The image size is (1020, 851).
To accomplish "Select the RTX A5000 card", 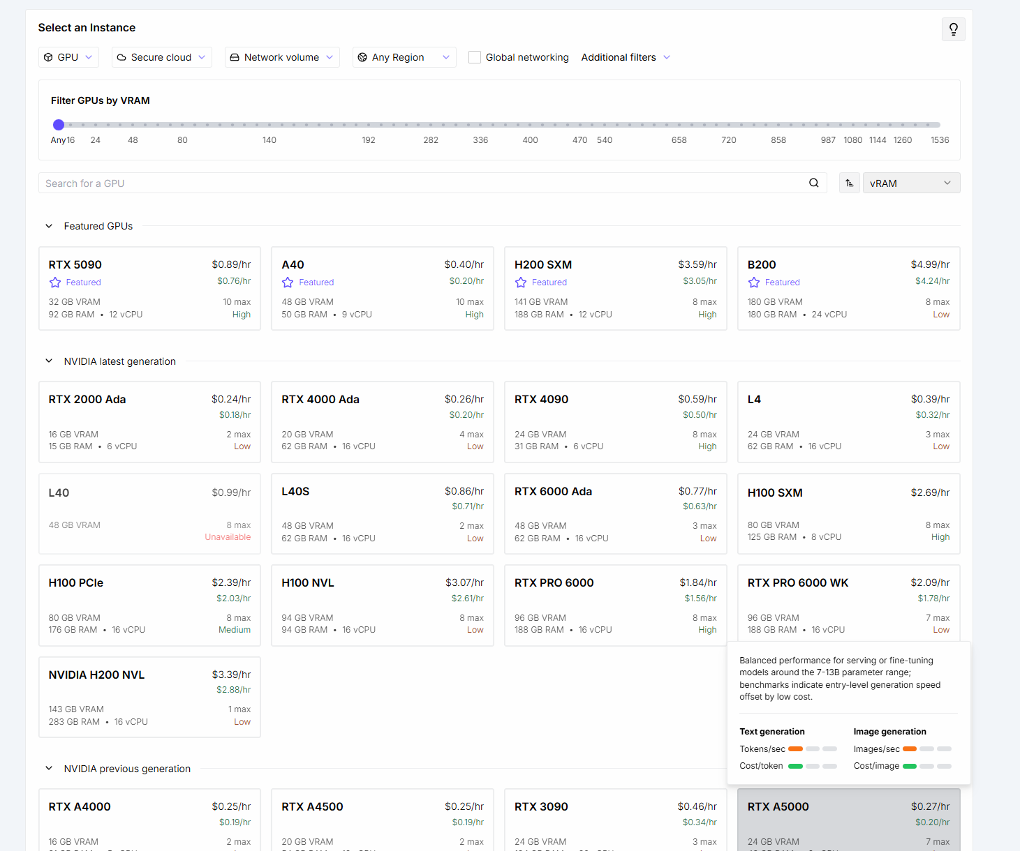I will [x=849, y=820].
